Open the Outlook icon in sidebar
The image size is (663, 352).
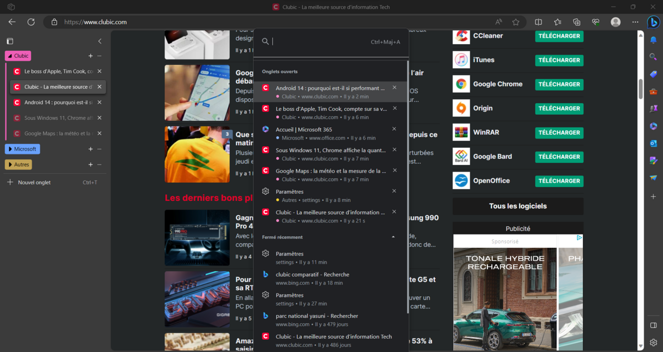pyautogui.click(x=653, y=143)
